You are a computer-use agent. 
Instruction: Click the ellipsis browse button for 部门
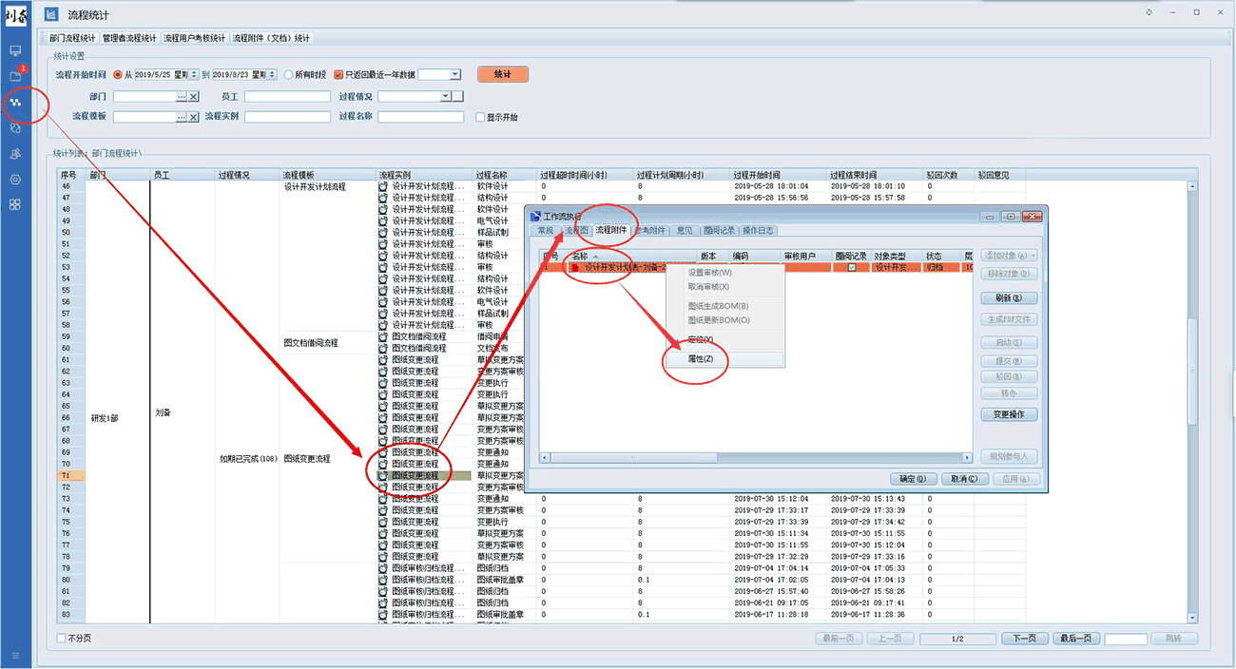tap(181, 97)
